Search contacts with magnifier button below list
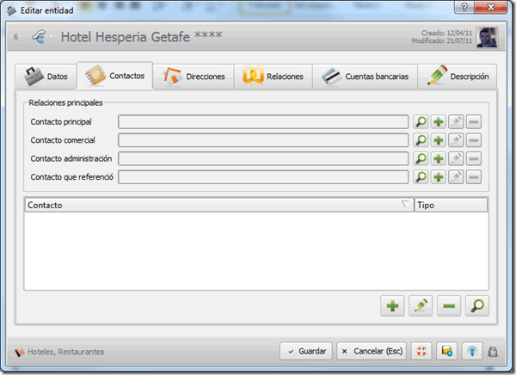Screen dimensions: 516x375 coord(477,306)
